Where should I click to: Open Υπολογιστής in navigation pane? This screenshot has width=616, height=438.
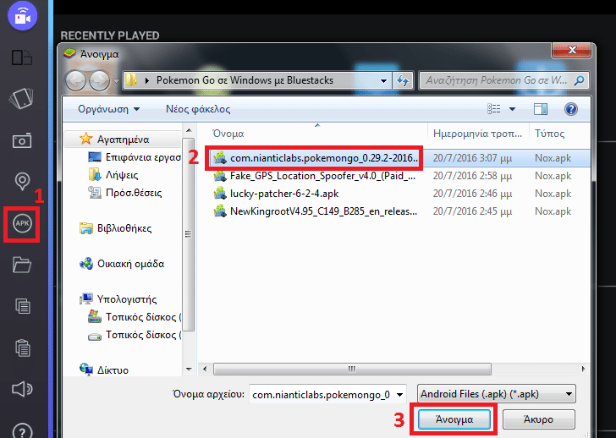[x=118, y=299]
